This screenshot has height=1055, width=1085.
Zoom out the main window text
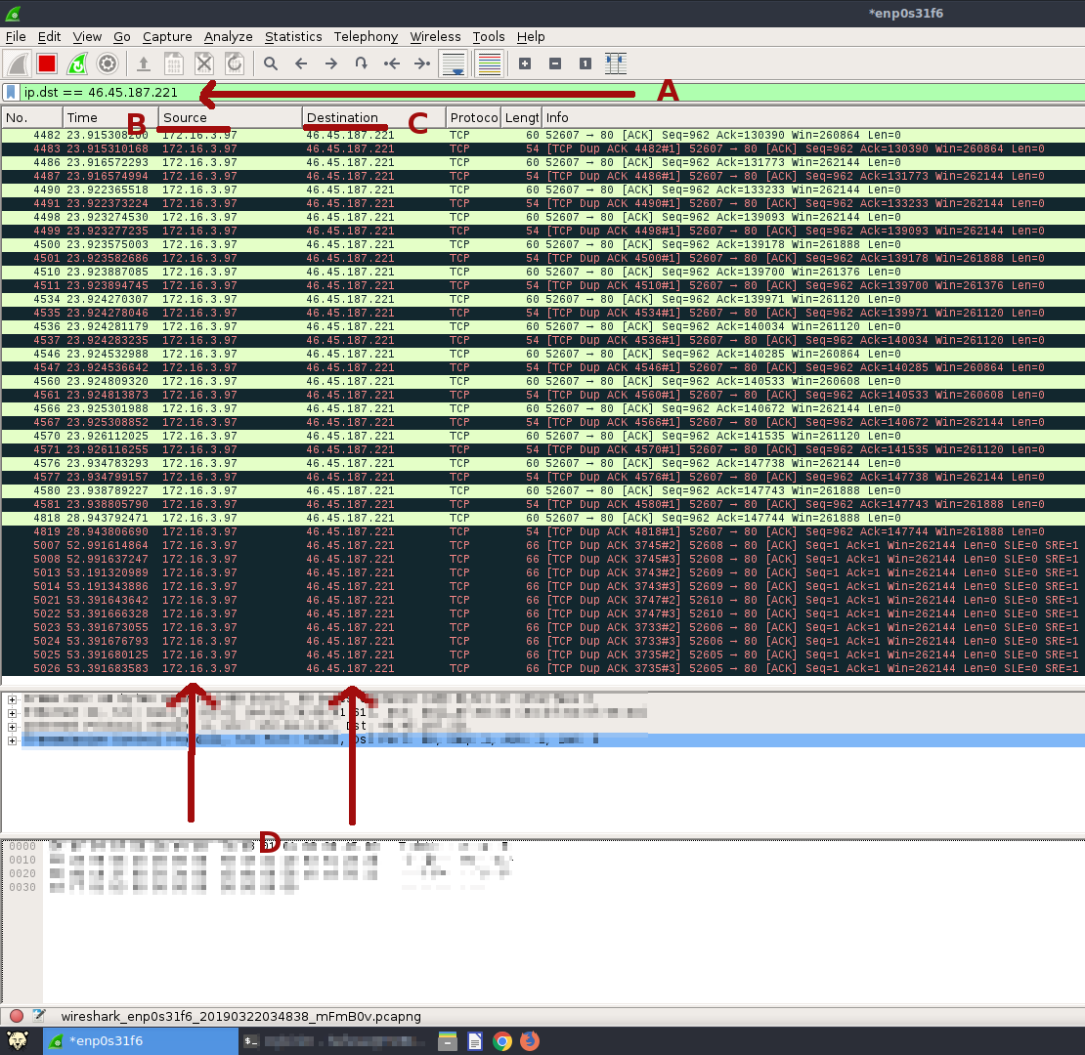555,64
